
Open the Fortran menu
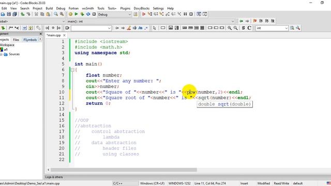pos(73,8)
